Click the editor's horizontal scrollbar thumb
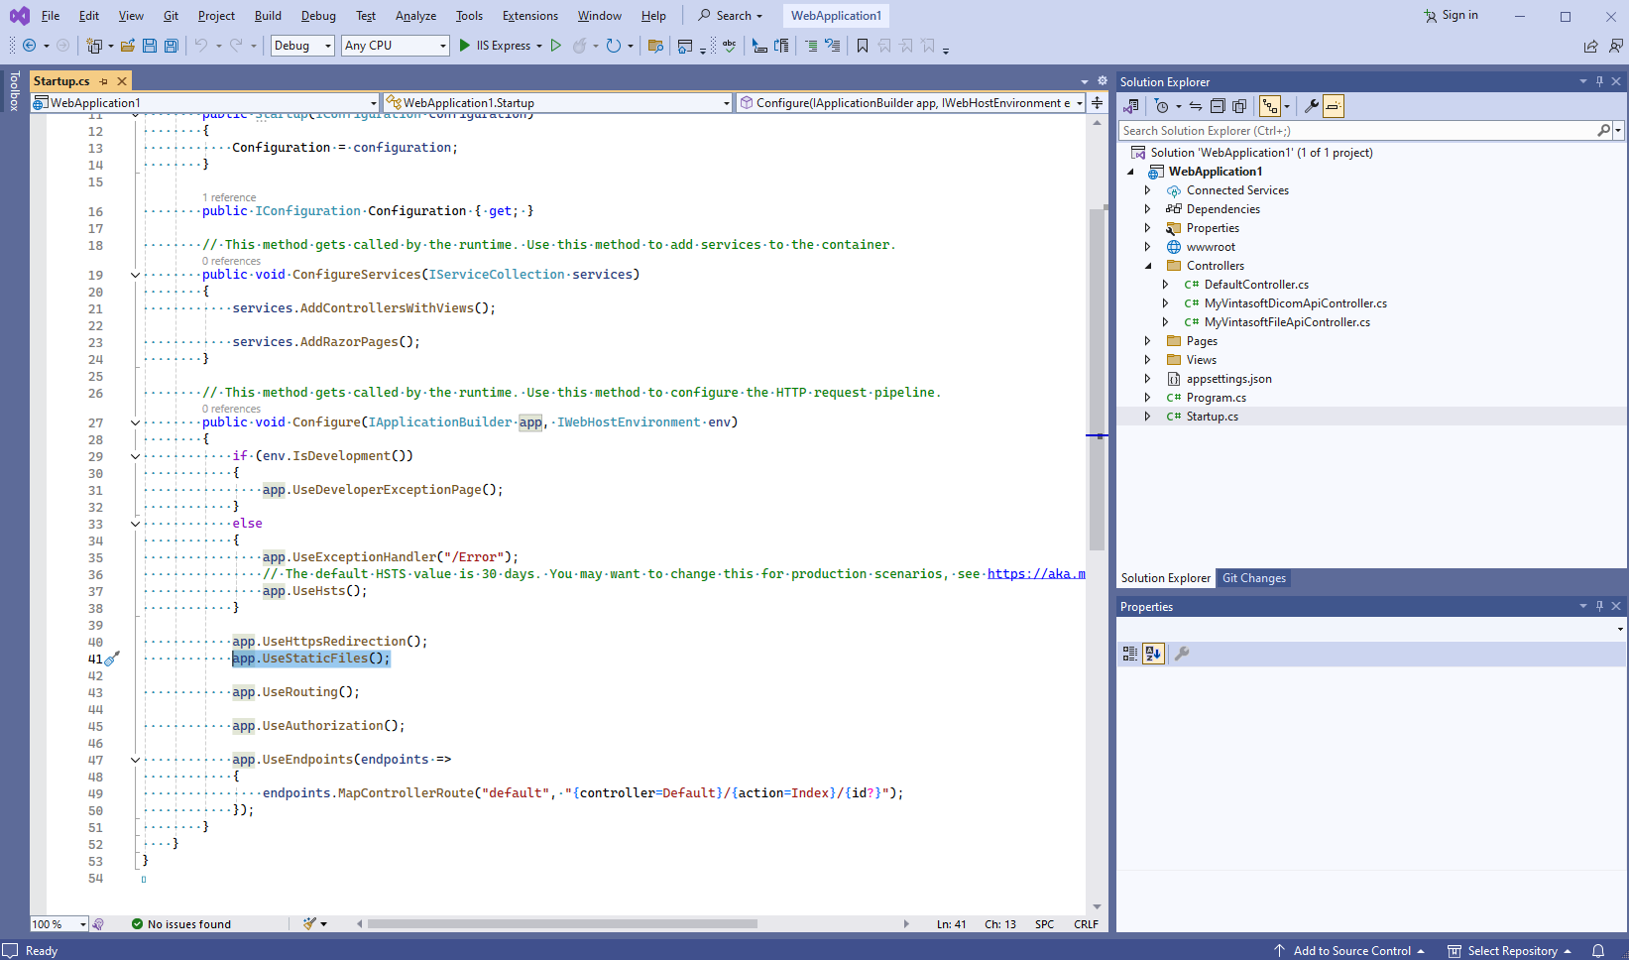Image resolution: width=1629 pixels, height=960 pixels. [x=562, y=924]
